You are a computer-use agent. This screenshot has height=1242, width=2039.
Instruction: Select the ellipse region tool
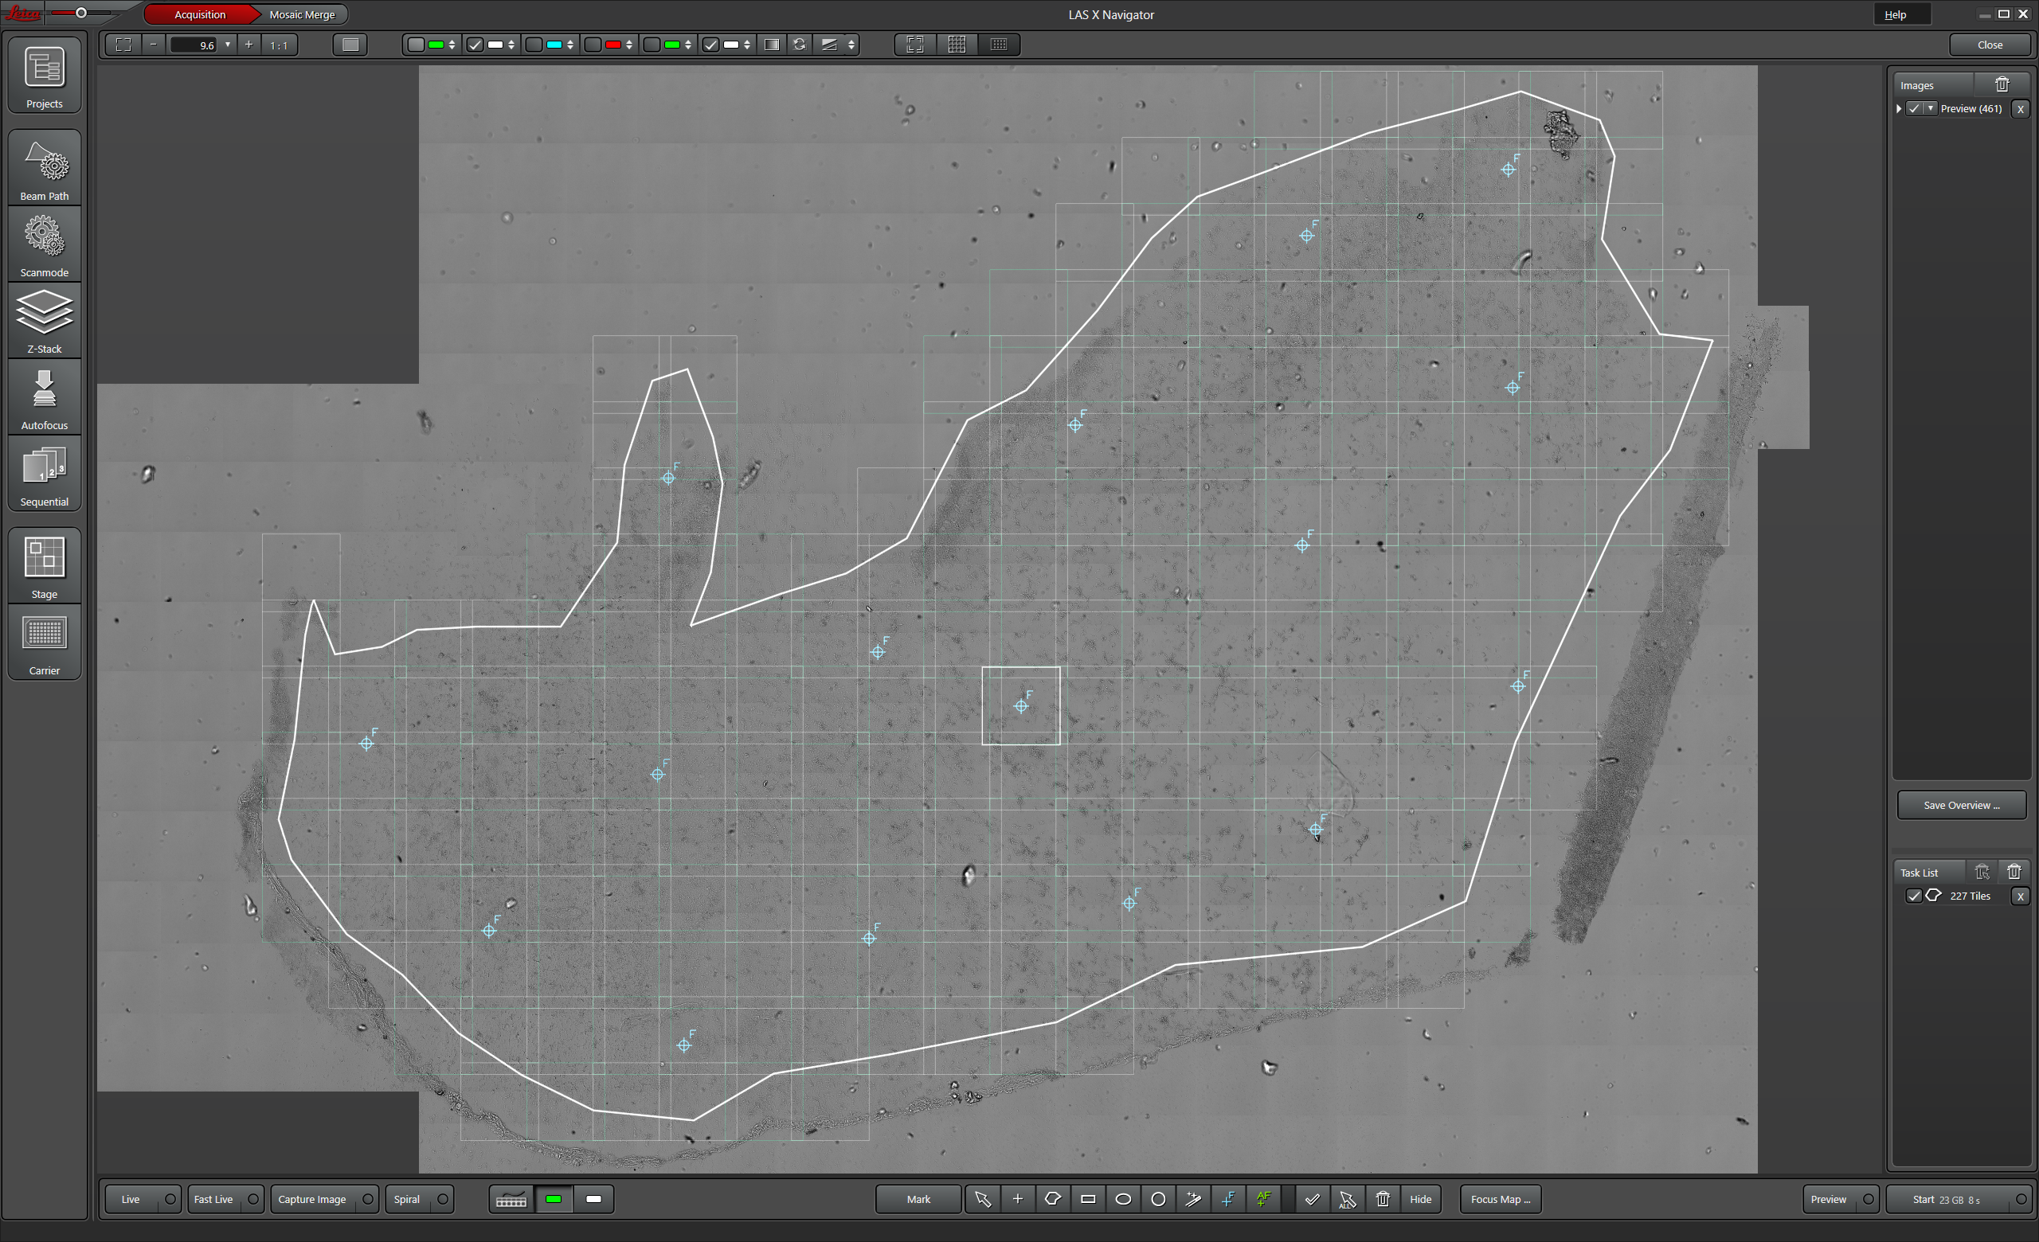(1123, 1199)
